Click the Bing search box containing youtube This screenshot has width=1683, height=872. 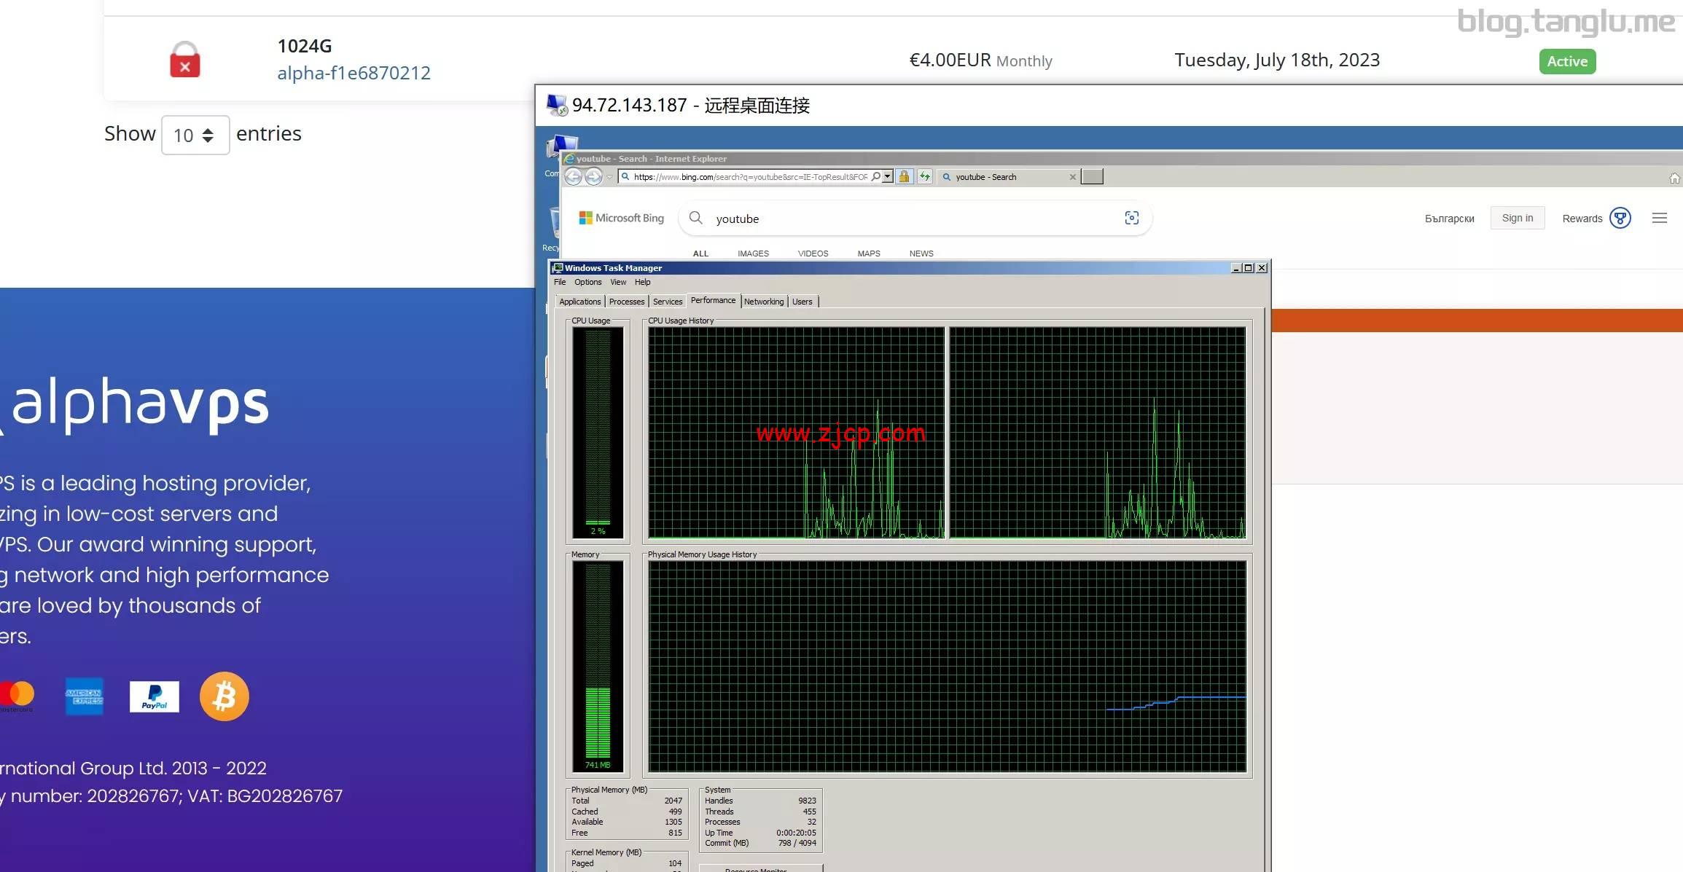click(915, 219)
